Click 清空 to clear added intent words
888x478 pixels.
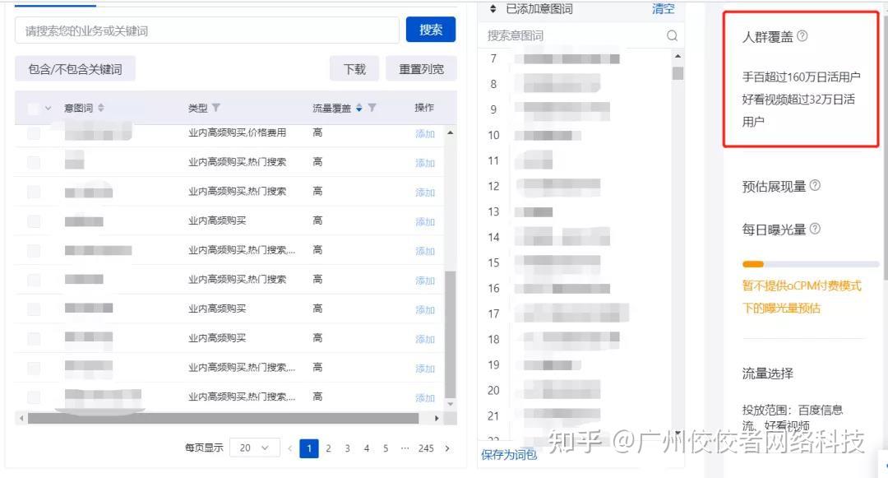(x=664, y=8)
